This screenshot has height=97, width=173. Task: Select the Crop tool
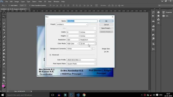coord(4,30)
